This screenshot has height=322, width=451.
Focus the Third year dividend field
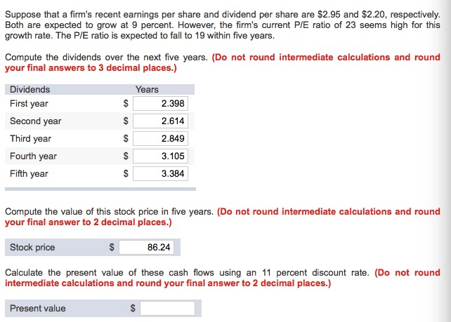pos(160,138)
